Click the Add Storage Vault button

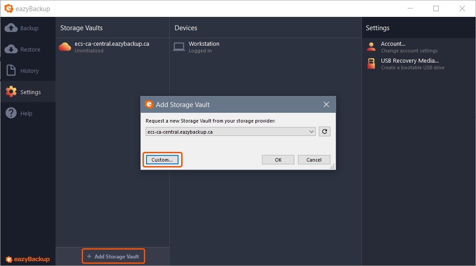click(x=113, y=256)
